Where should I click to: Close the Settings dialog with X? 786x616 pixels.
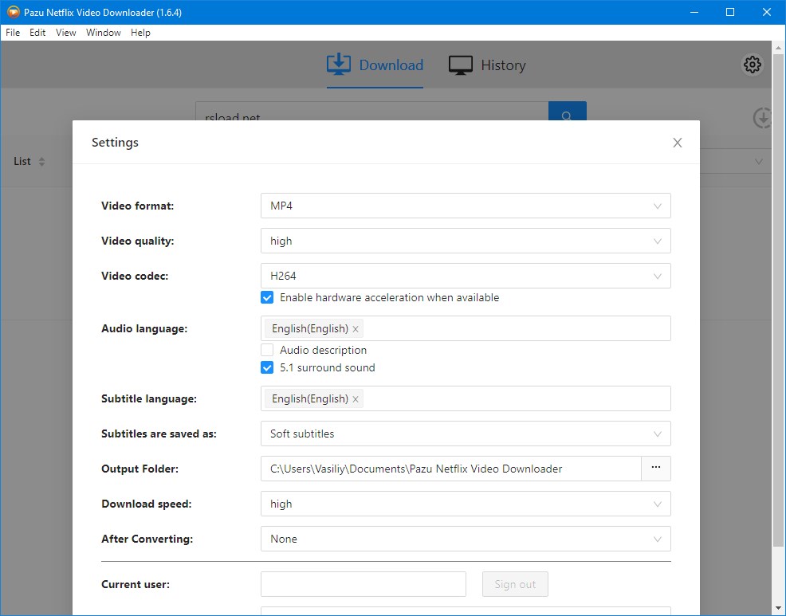point(677,143)
